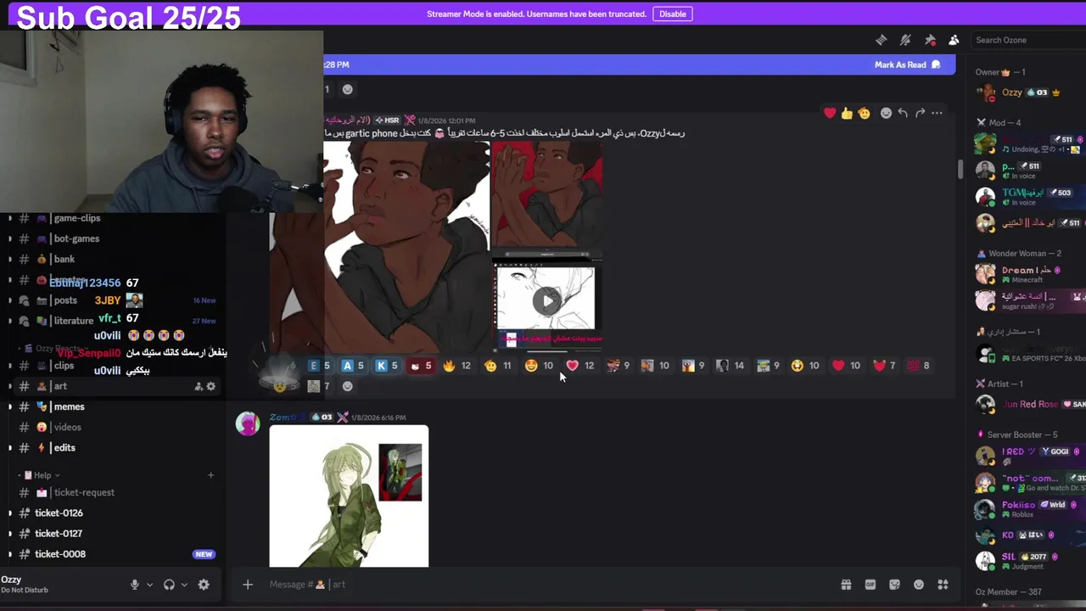1086x611 pixels.
Task: Open the apps icon in message bar
Action: pos(943,585)
